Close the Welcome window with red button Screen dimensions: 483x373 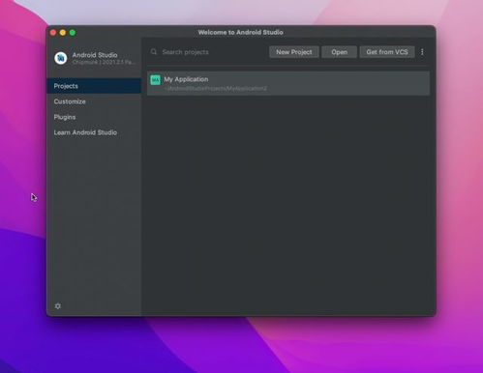click(x=53, y=33)
